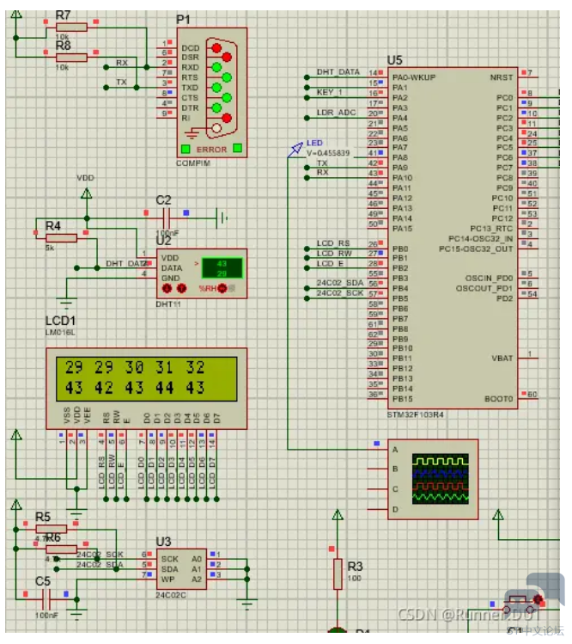This screenshot has width=572, height=644.
Task: Select the U3 EEPROM chip body
Action: tap(181, 569)
